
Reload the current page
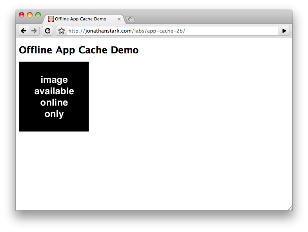click(47, 31)
